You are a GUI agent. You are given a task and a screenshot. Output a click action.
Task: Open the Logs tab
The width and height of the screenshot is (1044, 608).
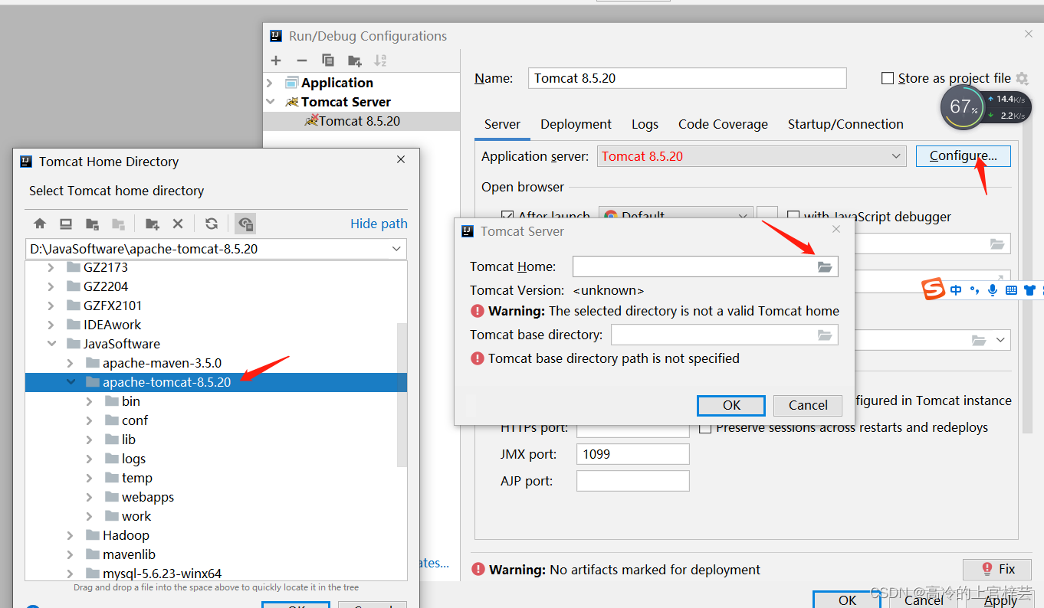click(x=645, y=124)
